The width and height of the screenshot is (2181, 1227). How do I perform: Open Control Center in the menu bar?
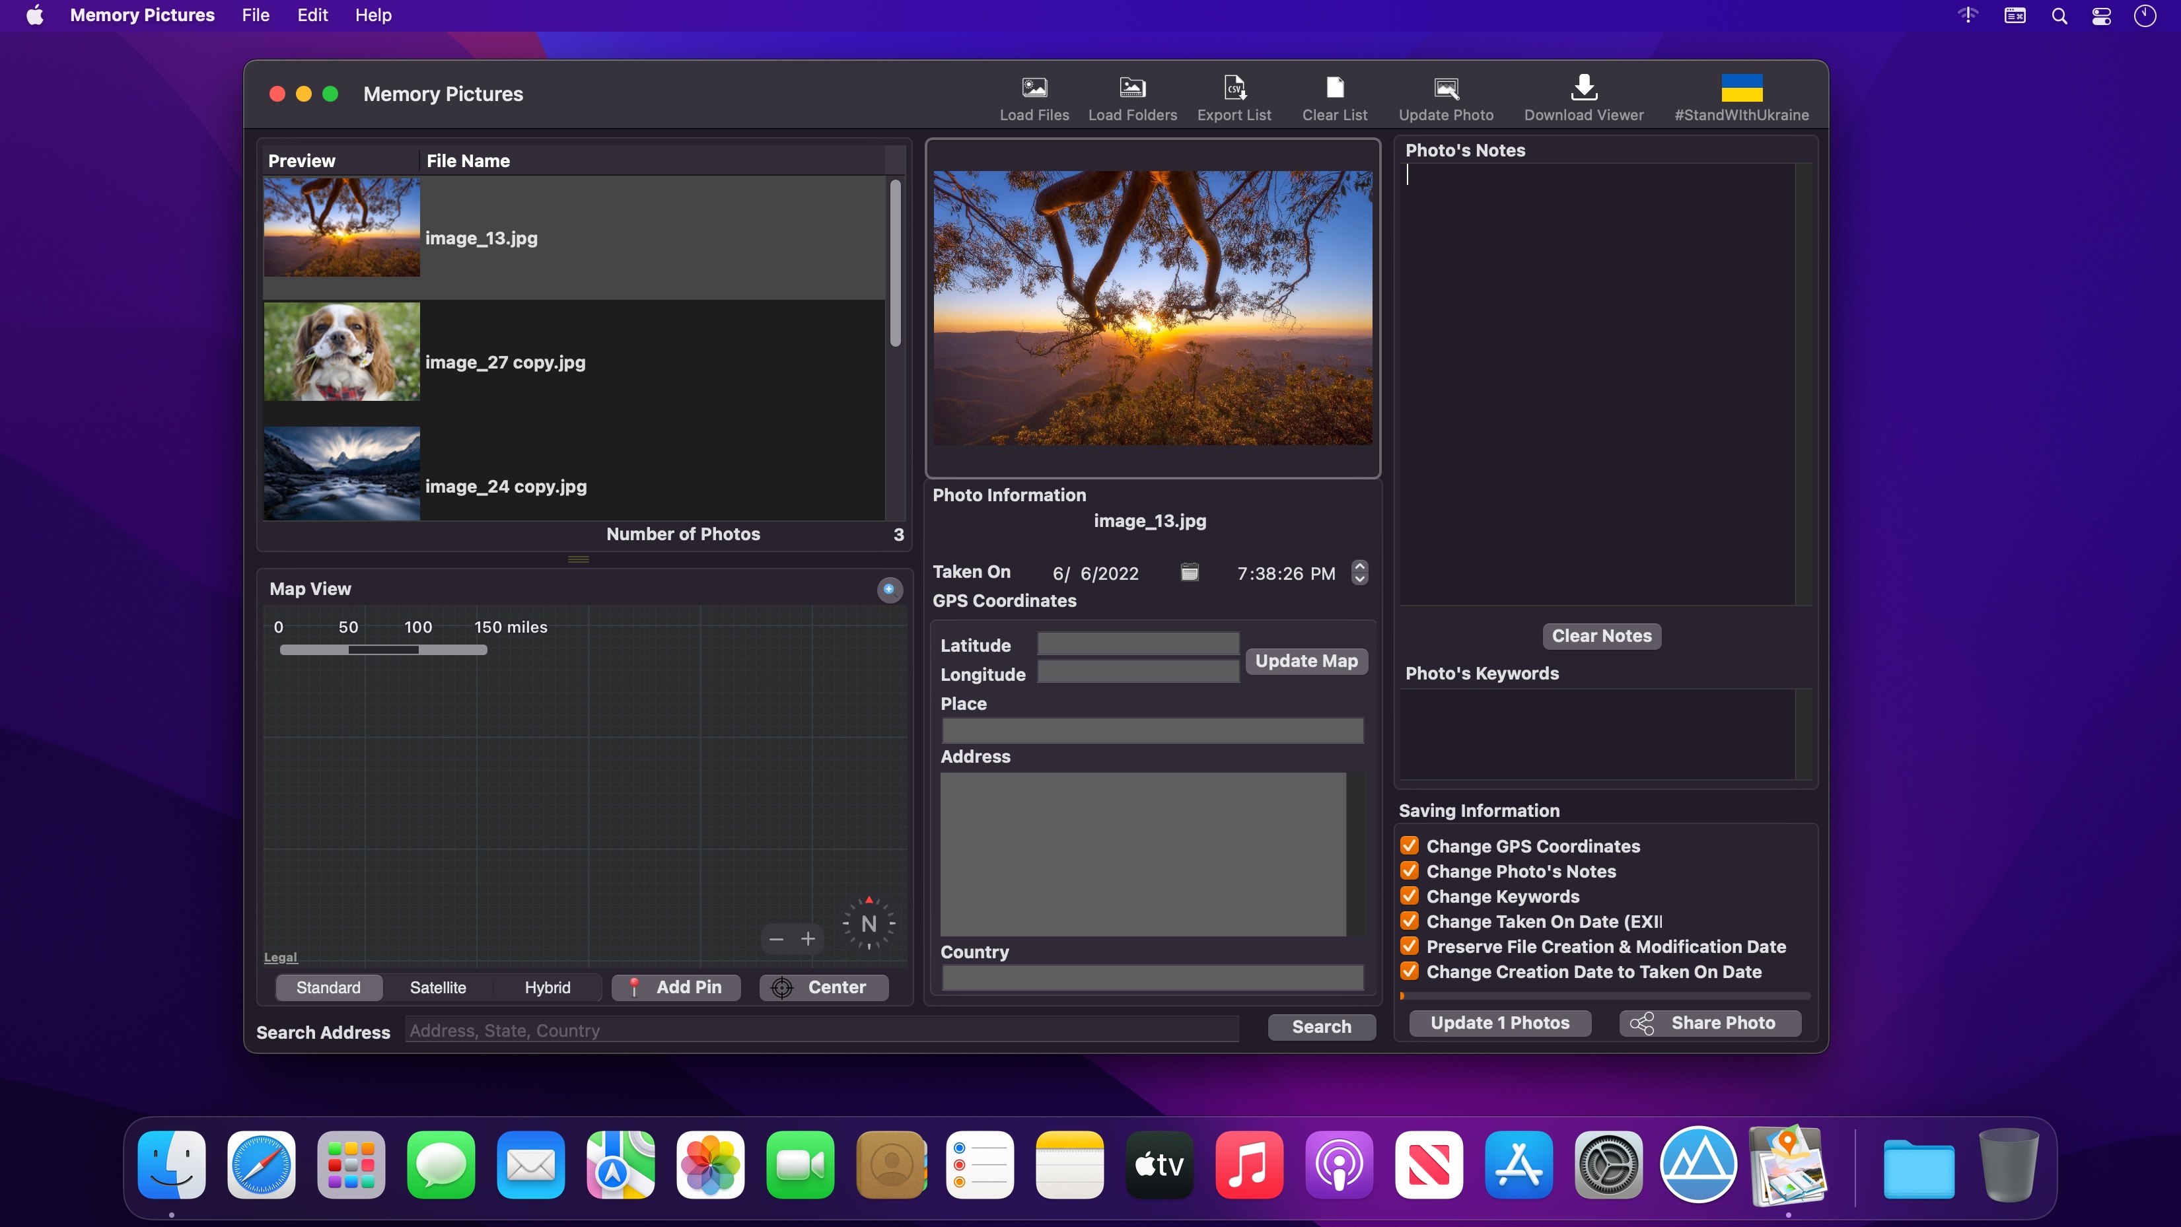click(2102, 16)
